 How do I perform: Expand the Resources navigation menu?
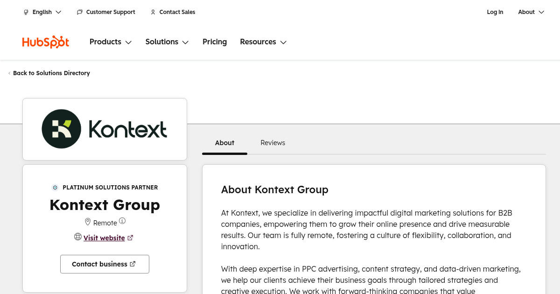tap(263, 42)
